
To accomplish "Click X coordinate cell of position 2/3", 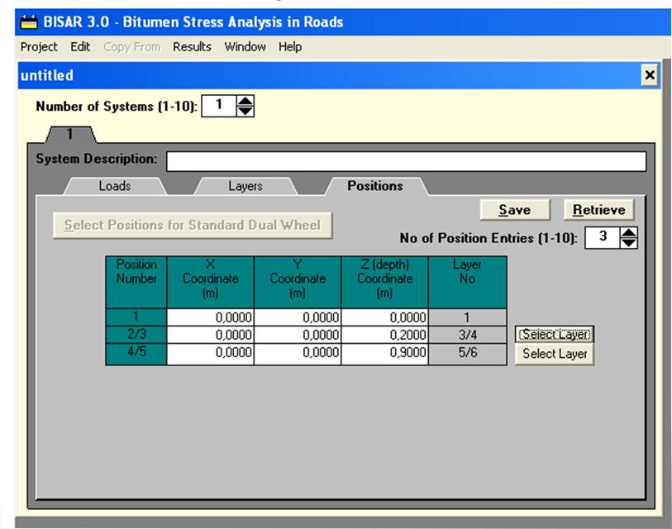I will (x=211, y=335).
